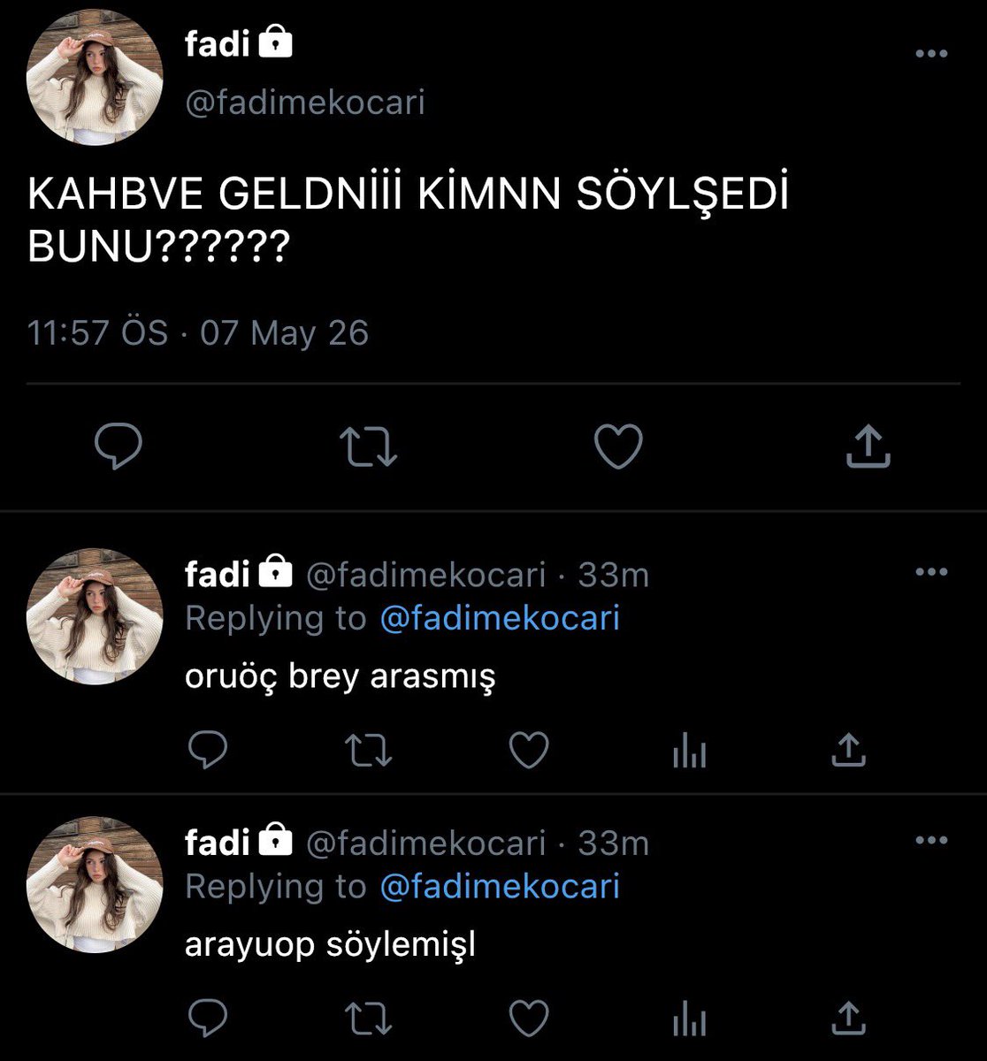Share the main tweet
Screen dimensions: 987x1061
pos(868,447)
